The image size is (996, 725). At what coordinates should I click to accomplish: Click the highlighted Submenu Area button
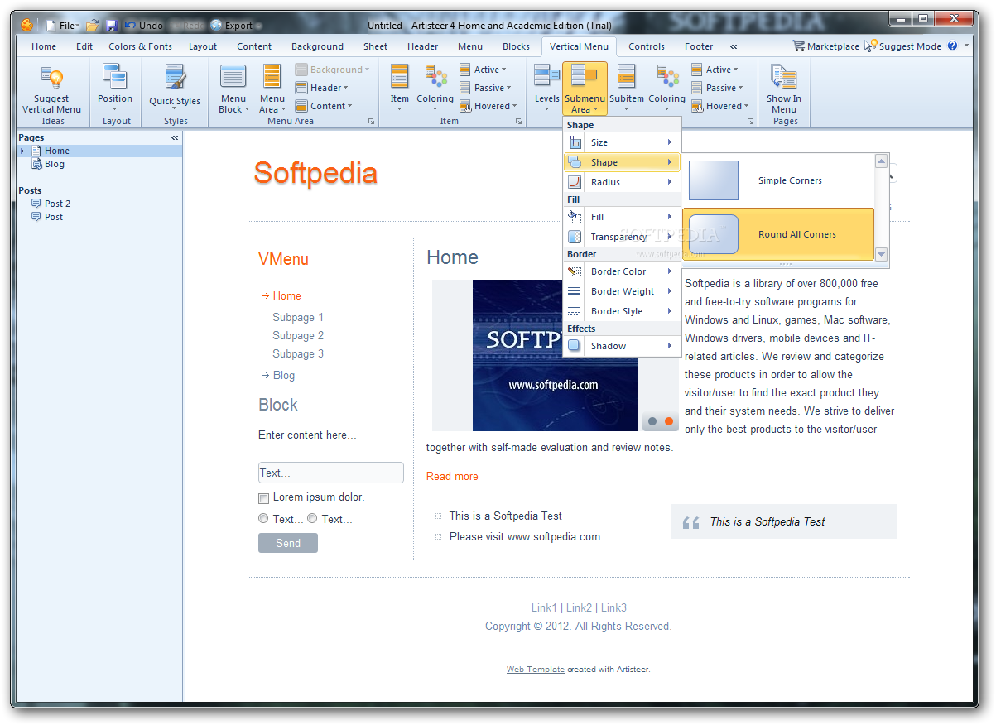[x=585, y=89]
